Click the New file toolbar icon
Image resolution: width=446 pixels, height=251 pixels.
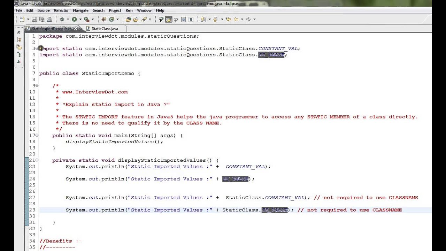tap(22, 19)
